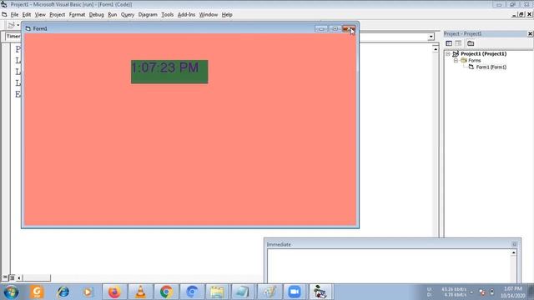Viewport: 534px width, 300px height.
Task: Open the Add-Ins menu
Action: tap(186, 15)
